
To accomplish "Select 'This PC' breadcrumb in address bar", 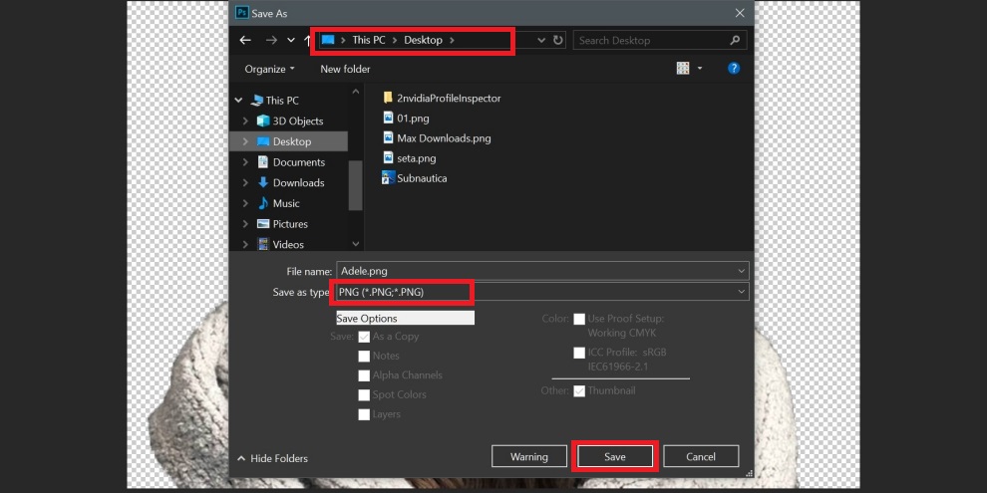I will tap(368, 40).
